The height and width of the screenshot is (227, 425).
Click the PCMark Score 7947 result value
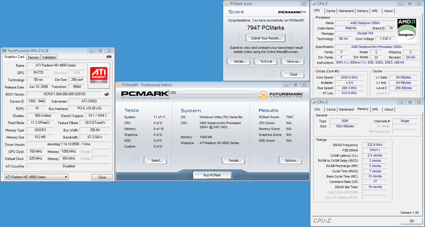290,117
